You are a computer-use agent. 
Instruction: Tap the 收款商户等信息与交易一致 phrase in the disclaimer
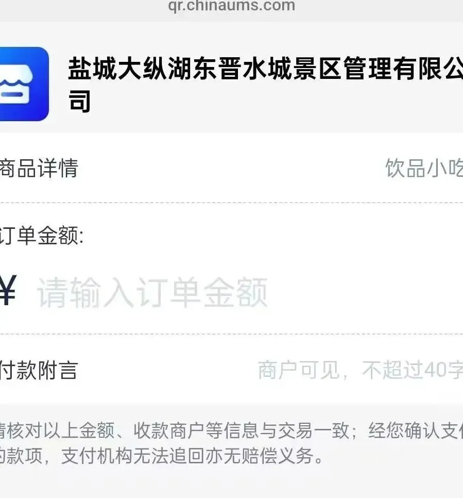point(241,430)
